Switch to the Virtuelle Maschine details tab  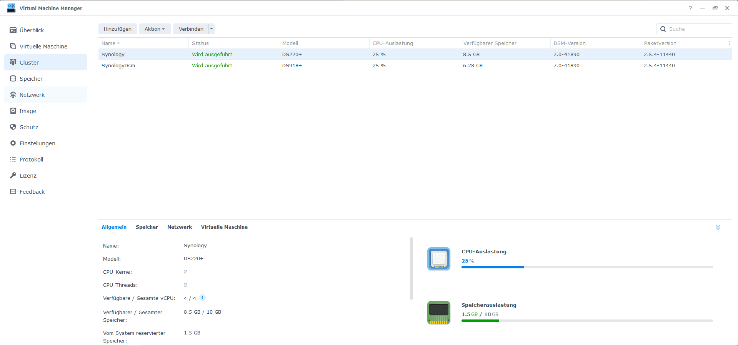[x=224, y=227]
